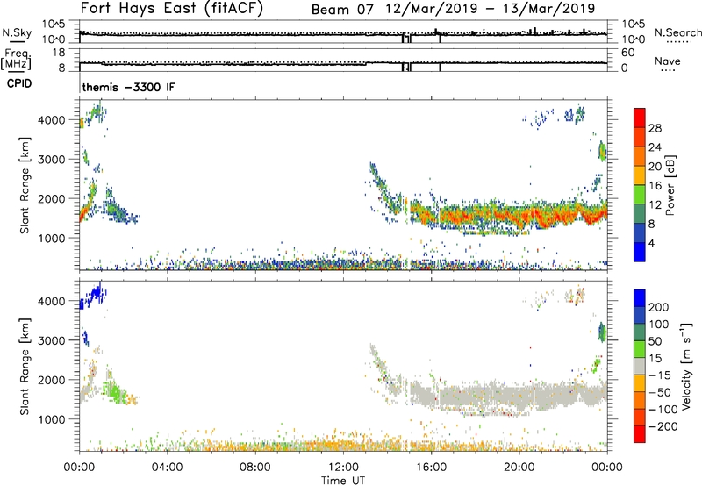Click the "04:00" time tick label

pos(167,468)
